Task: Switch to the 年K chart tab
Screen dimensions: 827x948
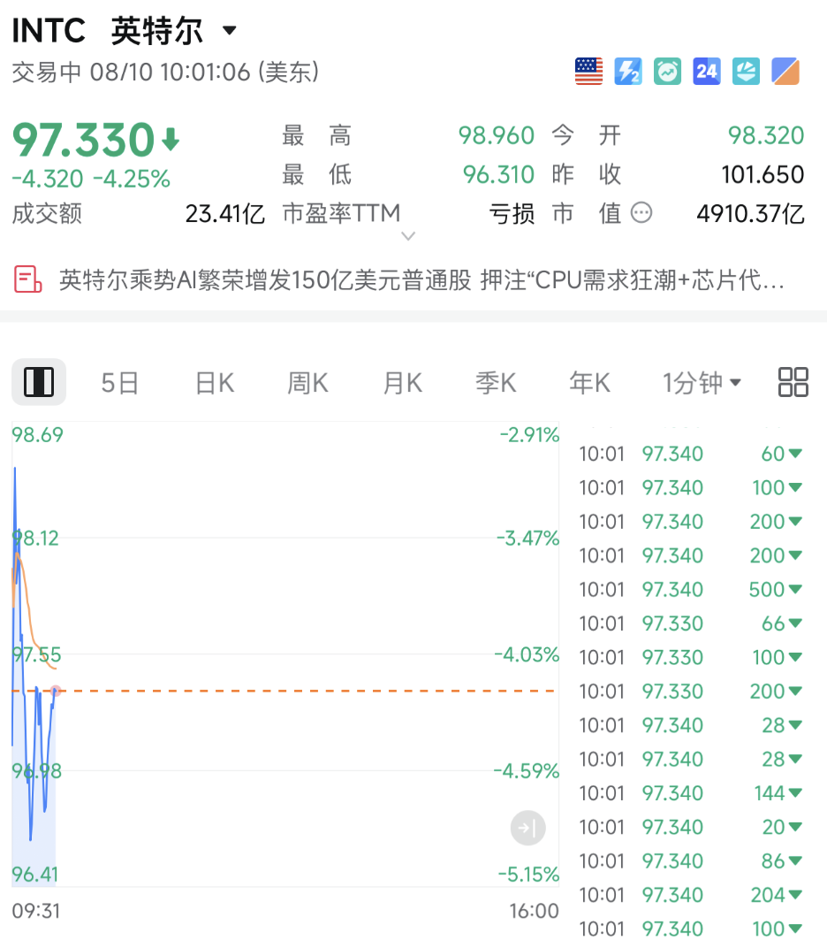Action: pyautogui.click(x=589, y=383)
